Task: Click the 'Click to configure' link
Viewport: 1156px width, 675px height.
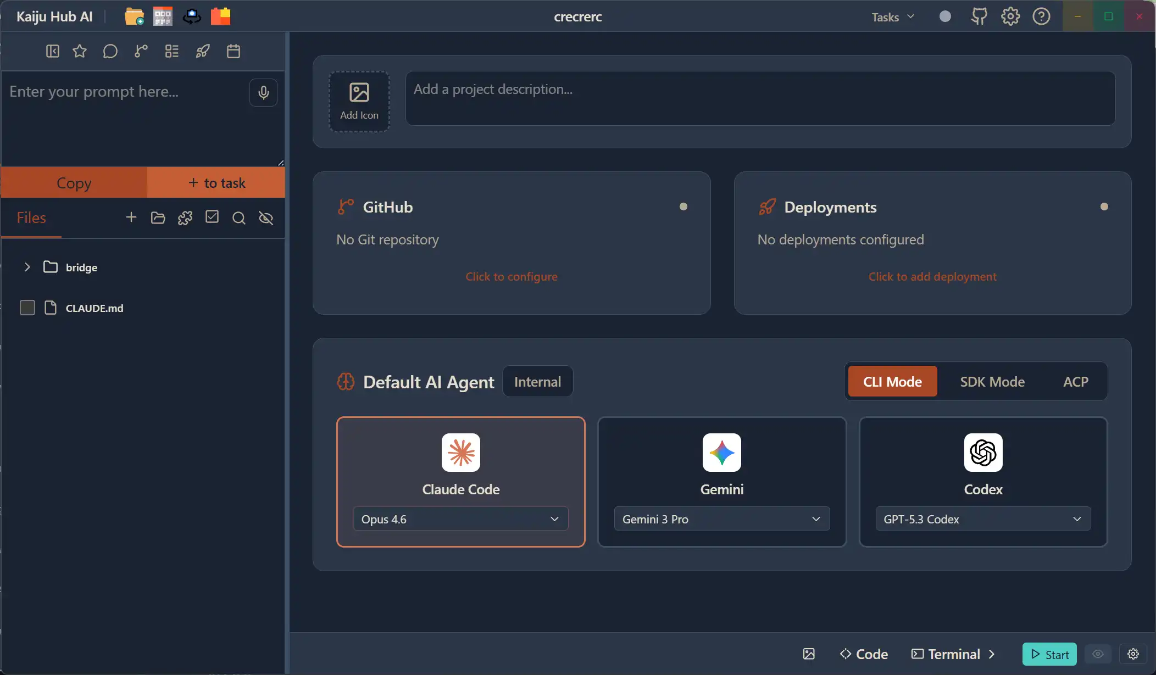Action: 512,276
